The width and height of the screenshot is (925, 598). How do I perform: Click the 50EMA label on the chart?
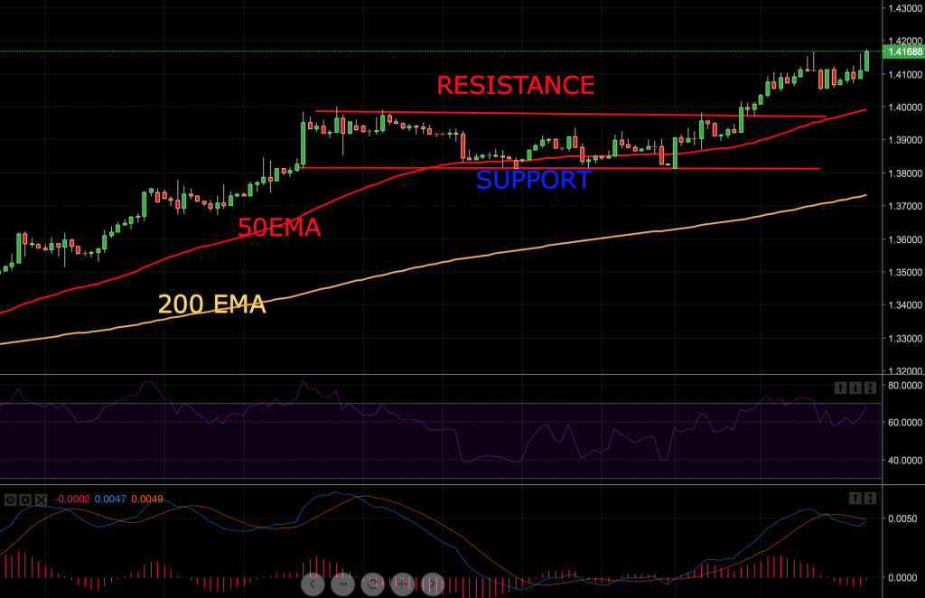pos(281,229)
